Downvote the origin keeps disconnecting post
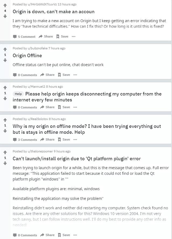The height and width of the screenshot is (239, 172). pos(5,99)
